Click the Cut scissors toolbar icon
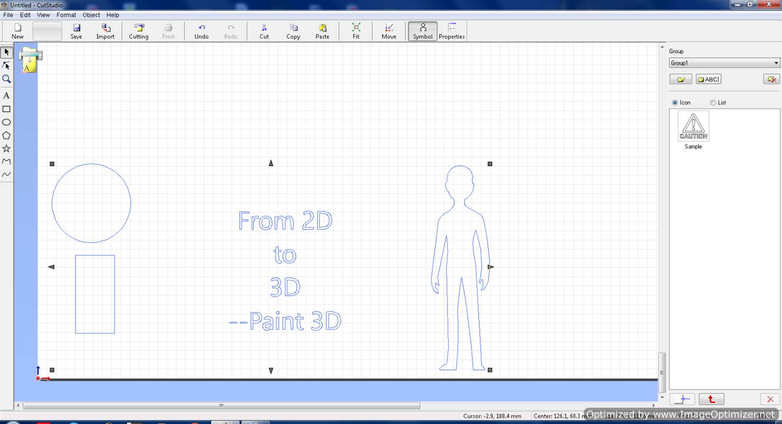 click(264, 31)
